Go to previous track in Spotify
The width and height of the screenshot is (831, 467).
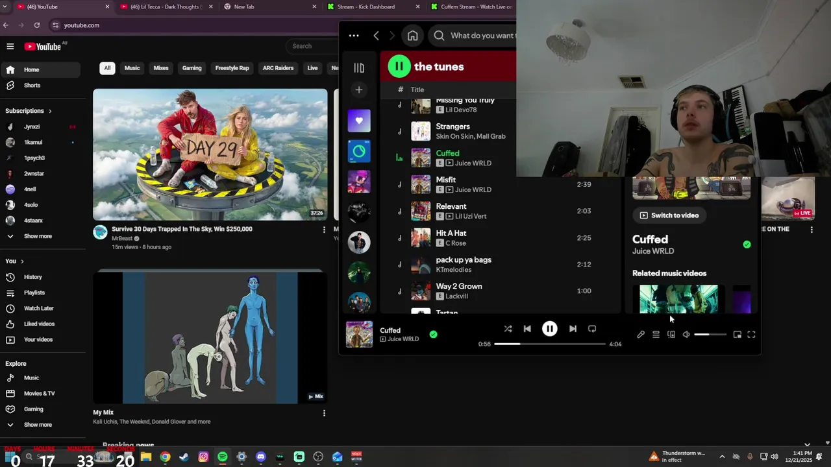(x=527, y=329)
